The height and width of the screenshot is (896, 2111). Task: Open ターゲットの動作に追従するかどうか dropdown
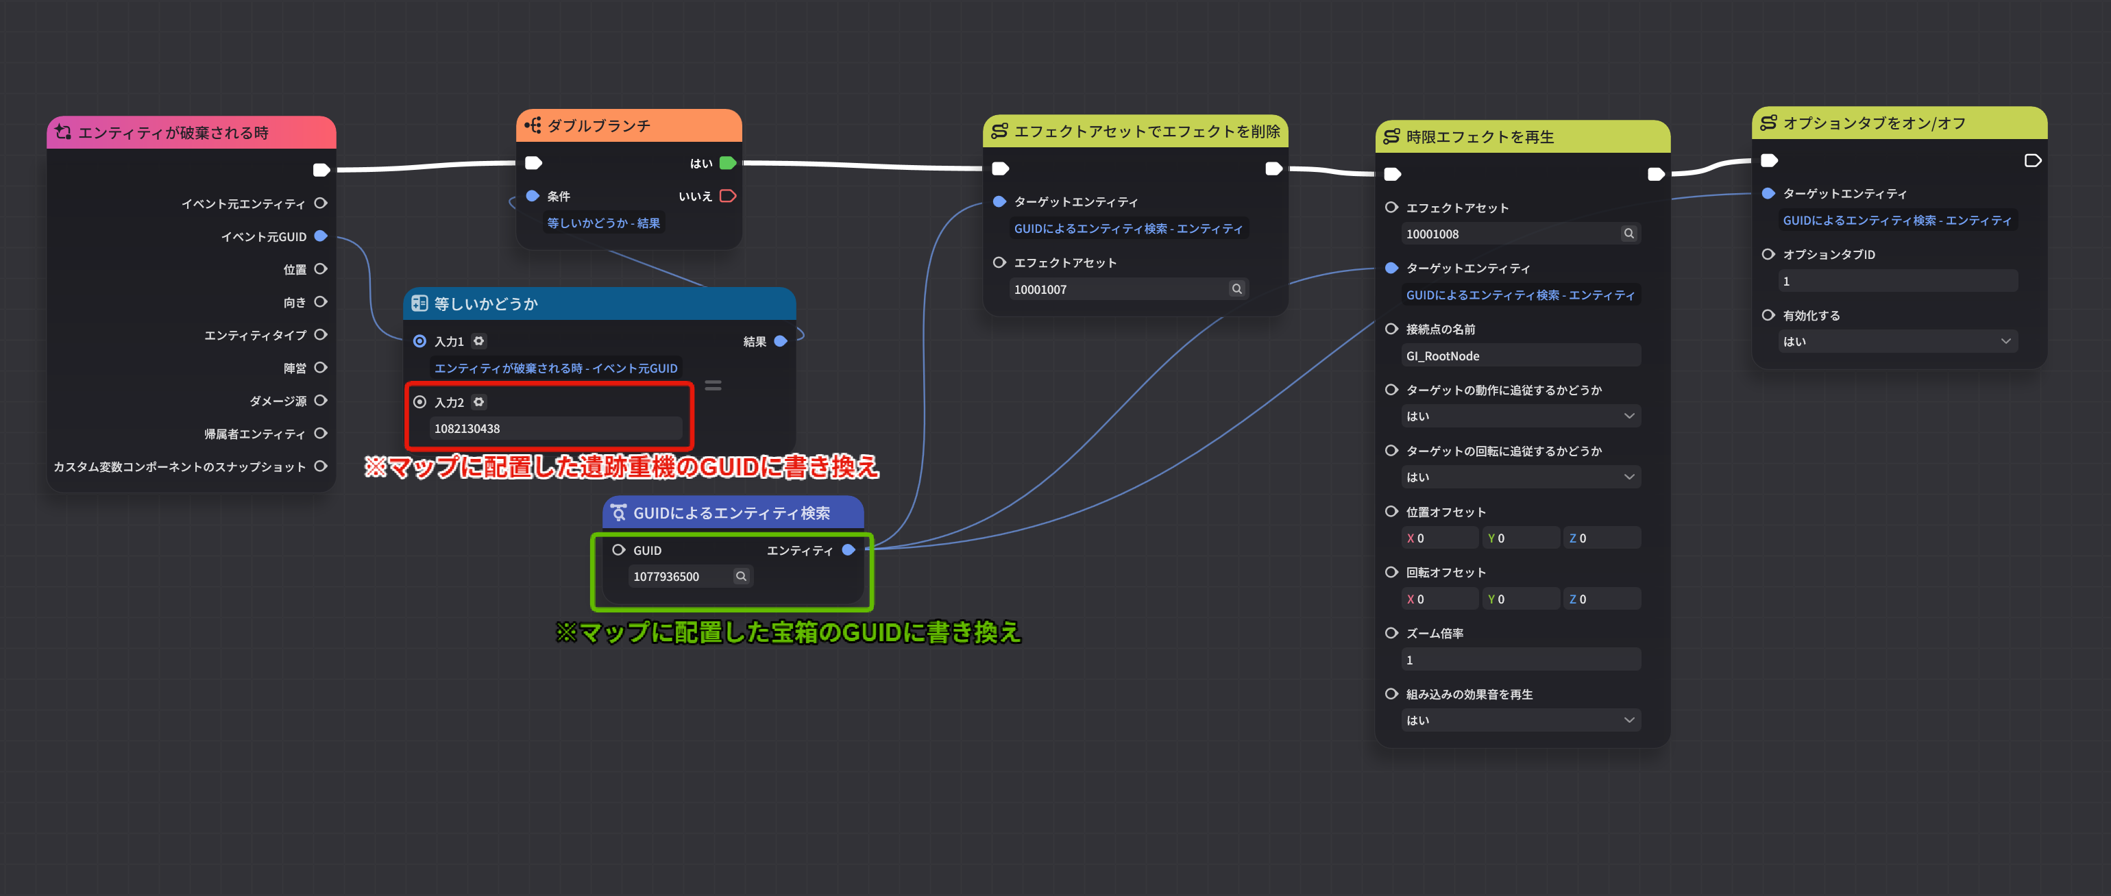click(1521, 416)
